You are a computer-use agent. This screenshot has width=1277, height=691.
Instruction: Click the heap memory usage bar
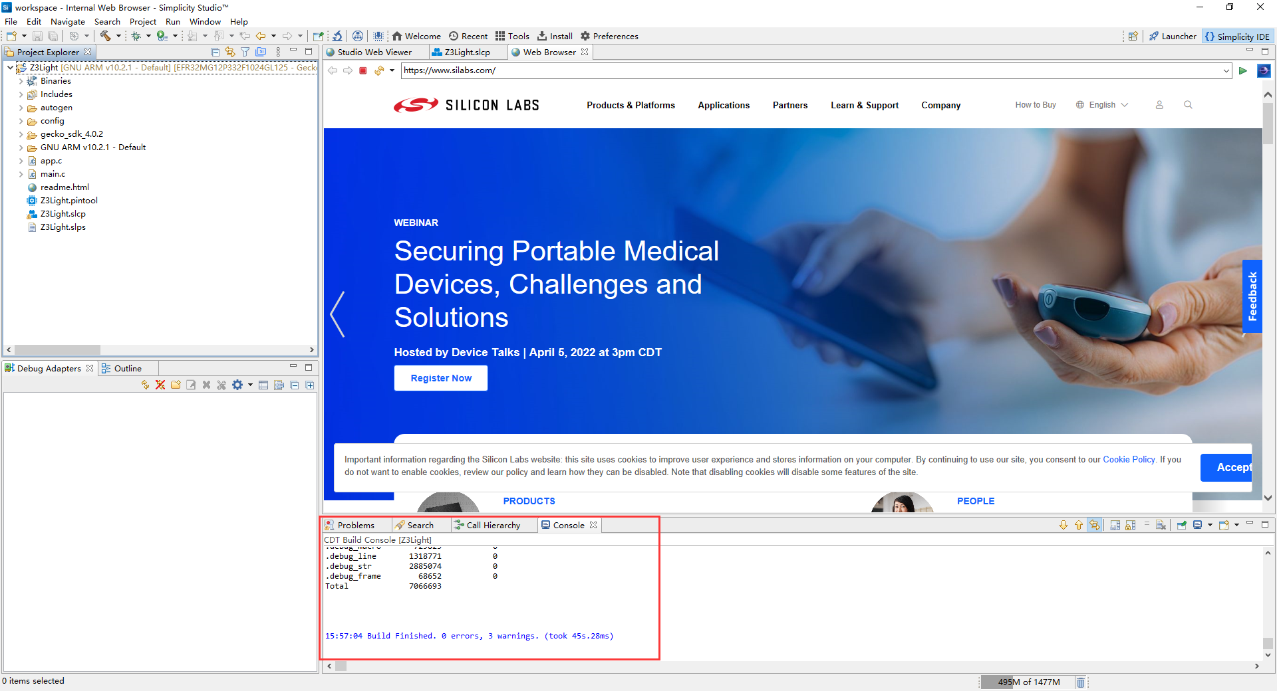click(1028, 682)
